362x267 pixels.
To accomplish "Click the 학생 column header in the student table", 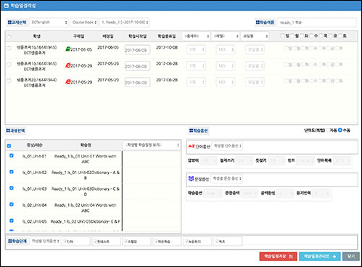I will tap(37, 36).
